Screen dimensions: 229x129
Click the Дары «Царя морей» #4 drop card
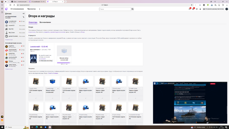click(86, 88)
